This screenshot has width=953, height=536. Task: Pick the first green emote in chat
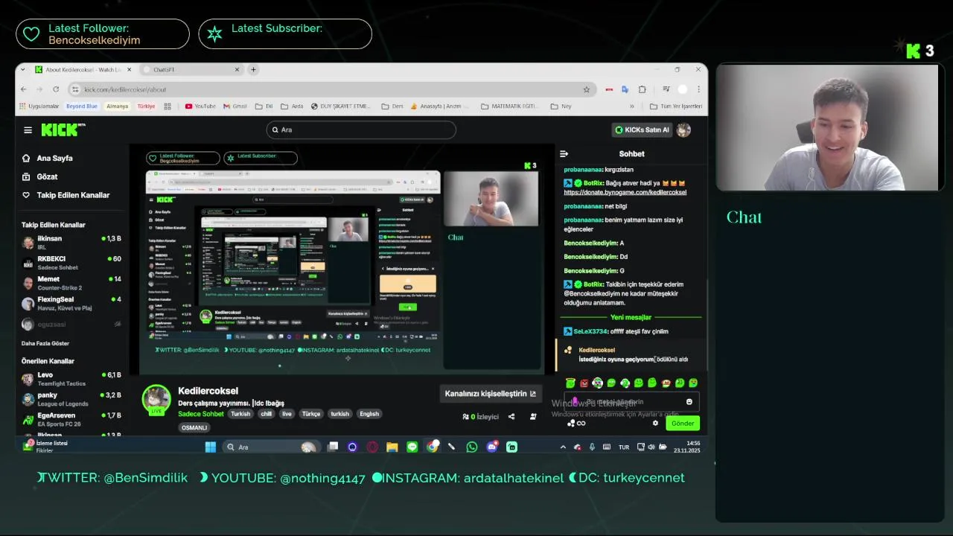[570, 383]
